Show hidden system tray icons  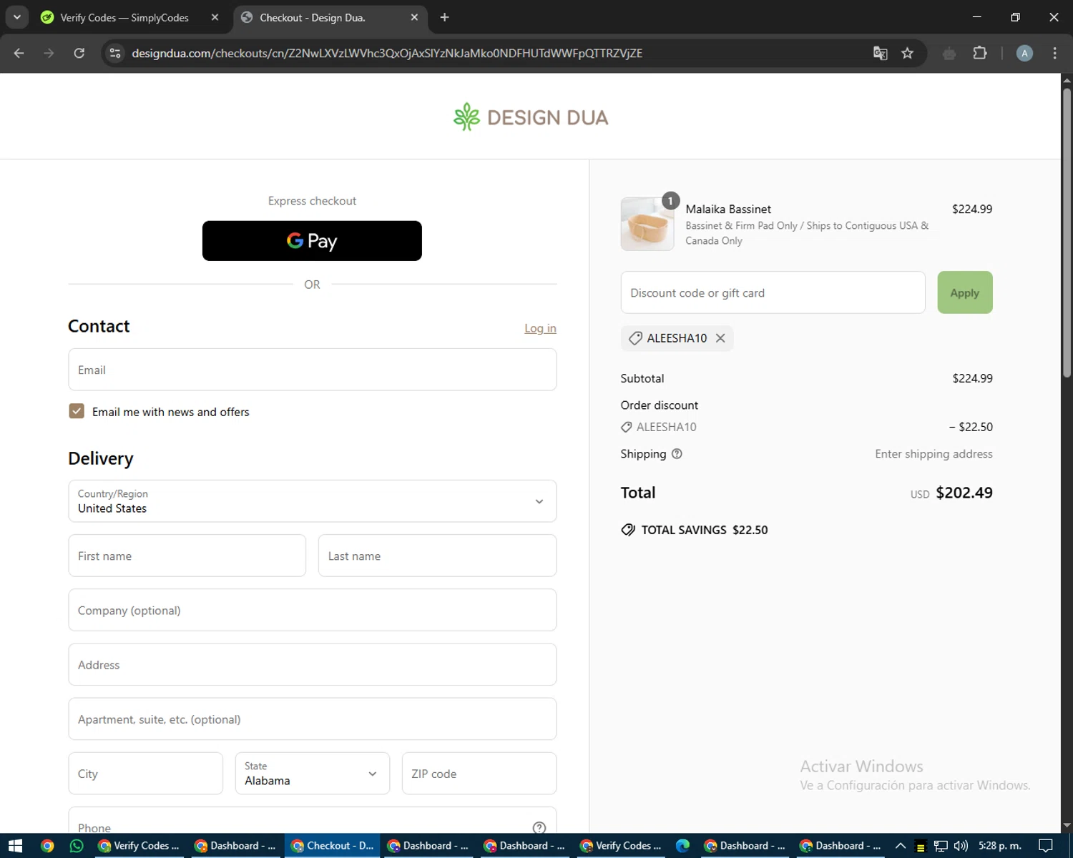coord(901,846)
